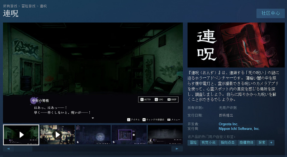Visit developer Orgesta Inc. page
This screenshot has width=287, height=157.
pyautogui.click(x=228, y=124)
